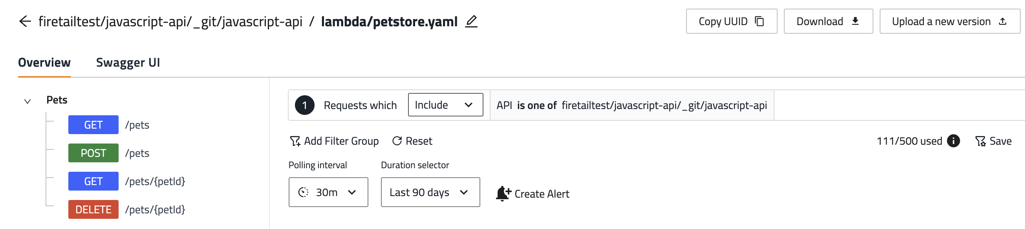Open the Include dropdown
This screenshot has width=1025, height=229.
coord(445,105)
